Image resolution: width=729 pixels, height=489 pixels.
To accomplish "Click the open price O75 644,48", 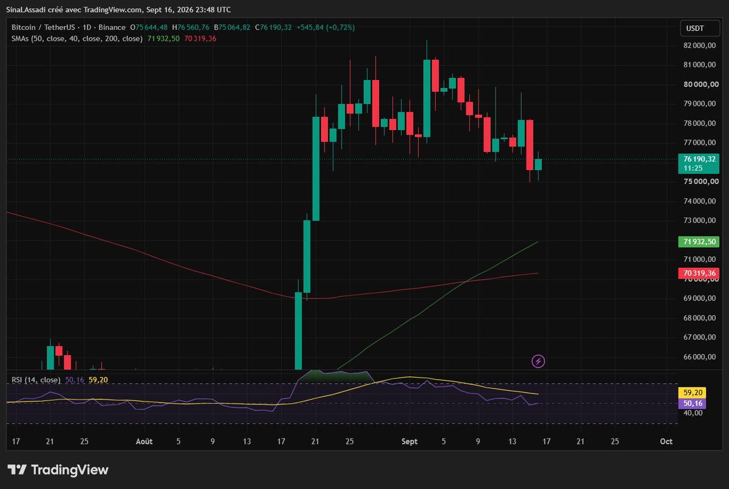I will click(x=149, y=27).
